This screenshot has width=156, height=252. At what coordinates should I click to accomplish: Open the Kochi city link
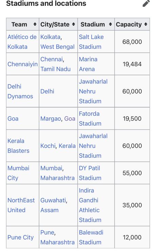[x=48, y=146]
